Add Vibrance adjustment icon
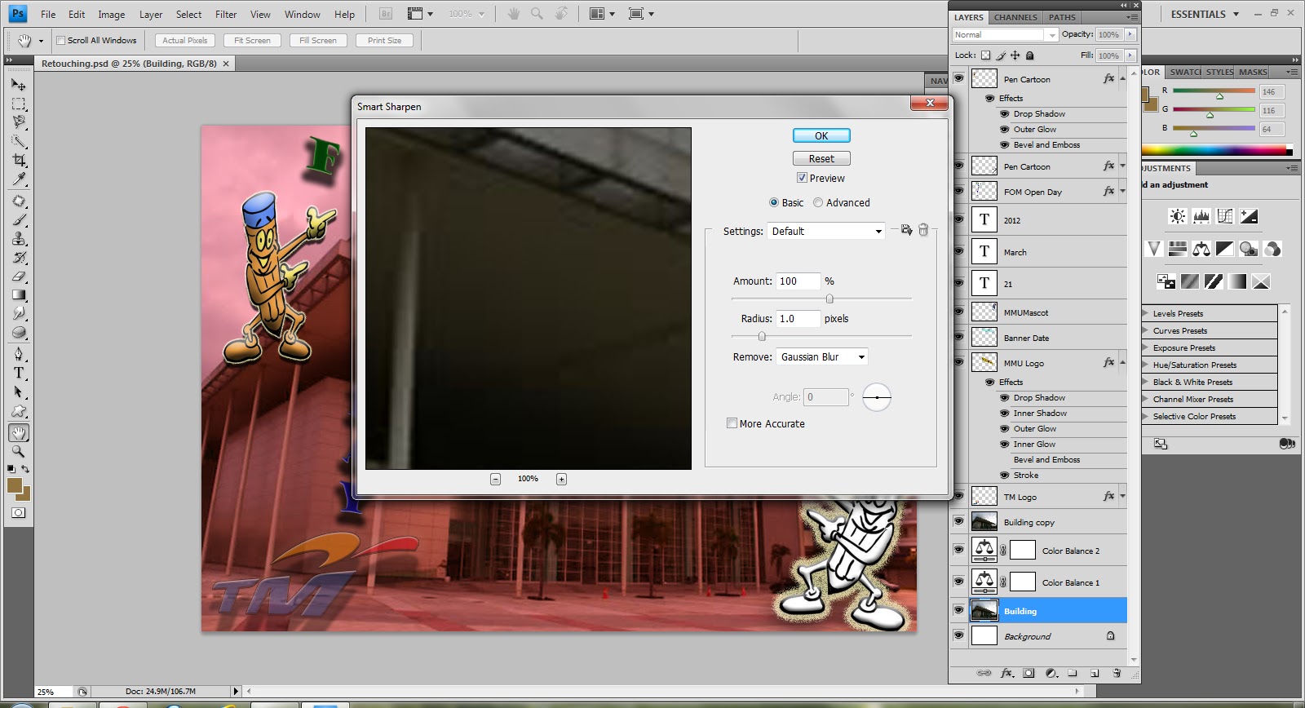This screenshot has height=708, width=1305. pos(1153,249)
